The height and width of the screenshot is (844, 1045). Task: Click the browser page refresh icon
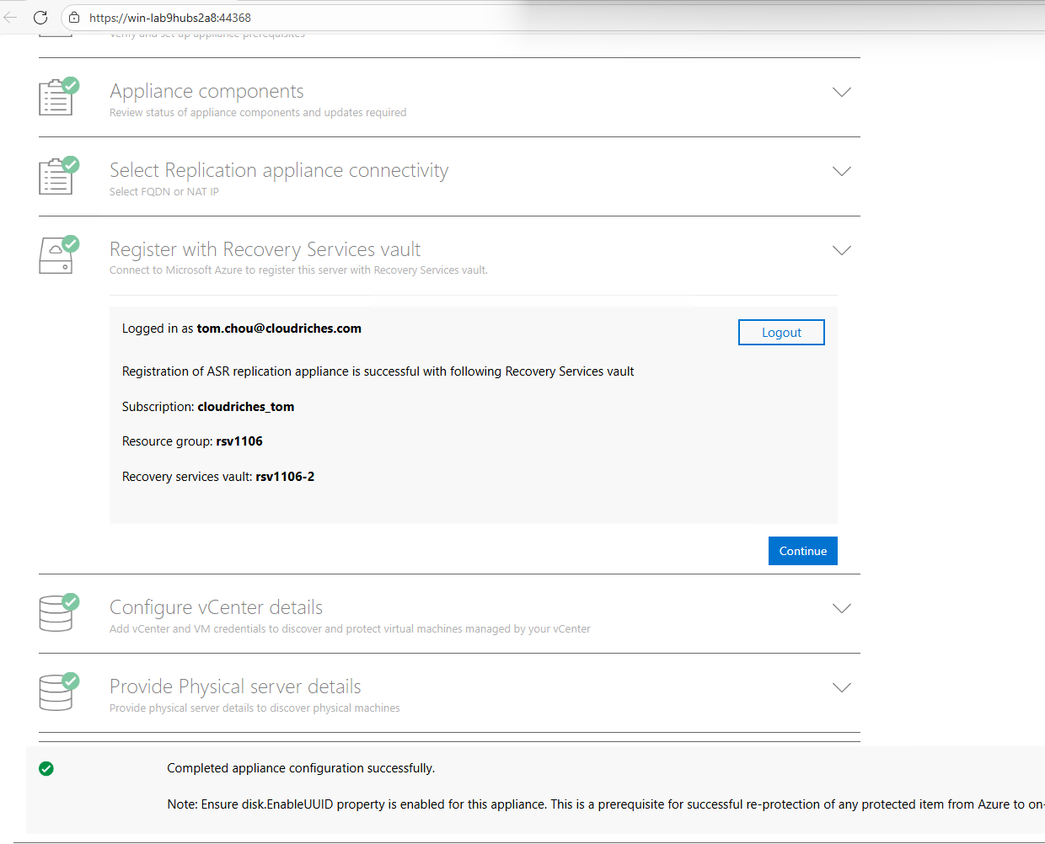40,17
